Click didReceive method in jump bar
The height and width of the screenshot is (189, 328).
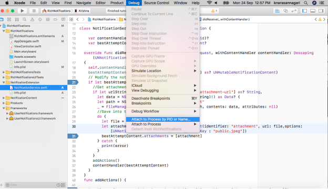click(x=224, y=19)
